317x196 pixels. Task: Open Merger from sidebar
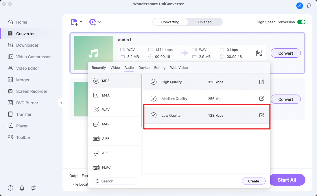(19, 80)
